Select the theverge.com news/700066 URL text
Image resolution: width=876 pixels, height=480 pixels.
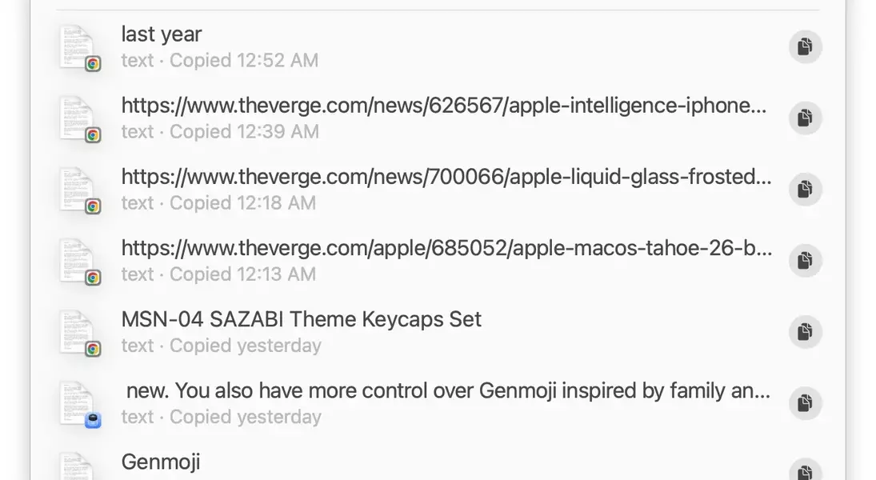pos(446,177)
